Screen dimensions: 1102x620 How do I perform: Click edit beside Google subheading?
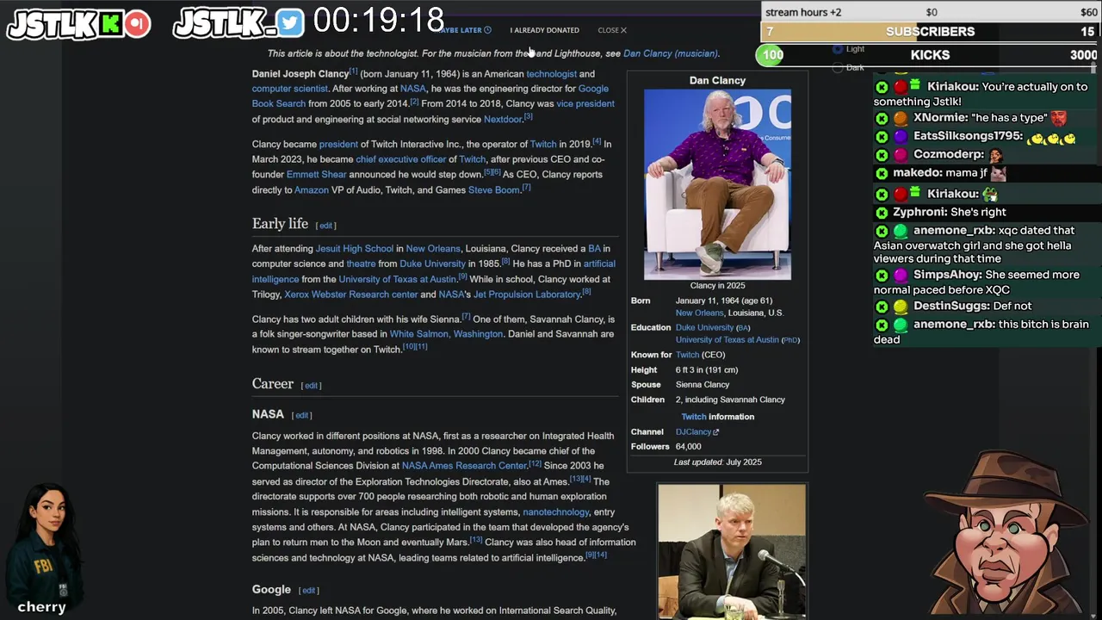tap(308, 591)
